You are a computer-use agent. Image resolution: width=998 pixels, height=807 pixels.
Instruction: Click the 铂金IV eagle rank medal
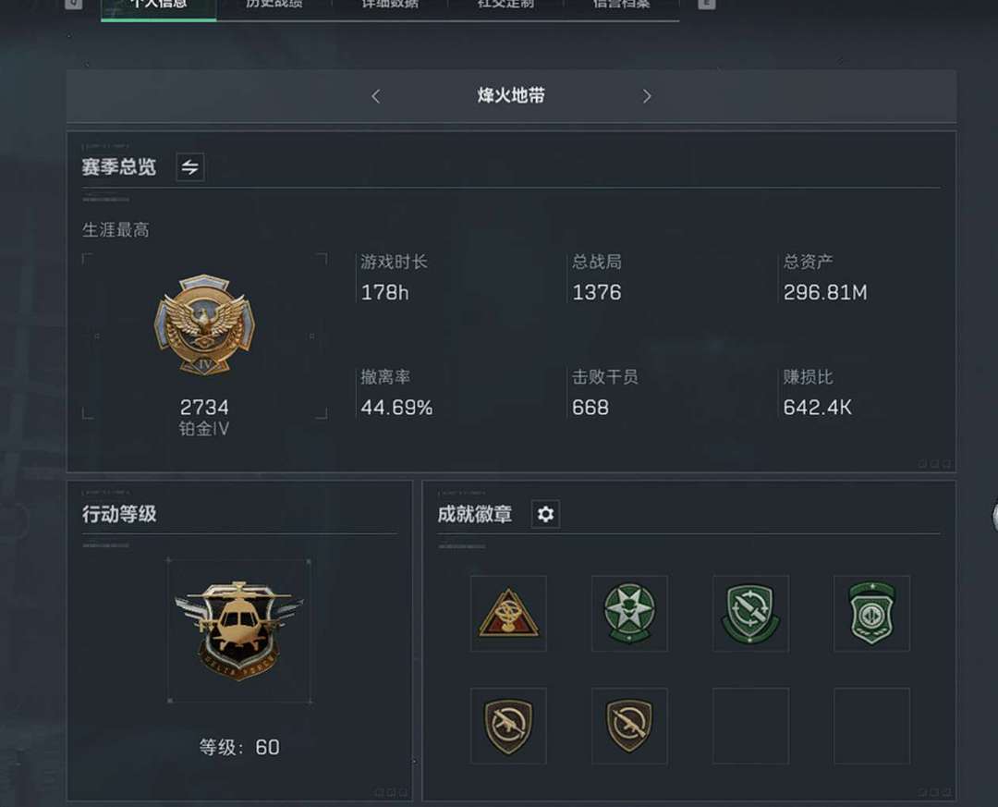point(204,325)
